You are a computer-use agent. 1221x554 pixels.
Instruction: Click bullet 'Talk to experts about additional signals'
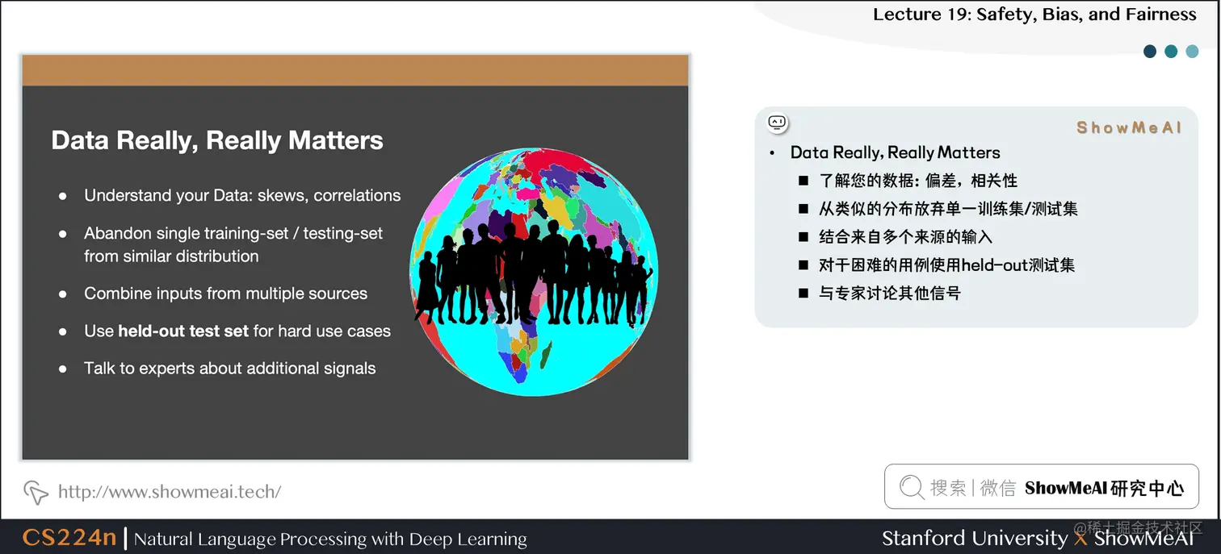230,369
